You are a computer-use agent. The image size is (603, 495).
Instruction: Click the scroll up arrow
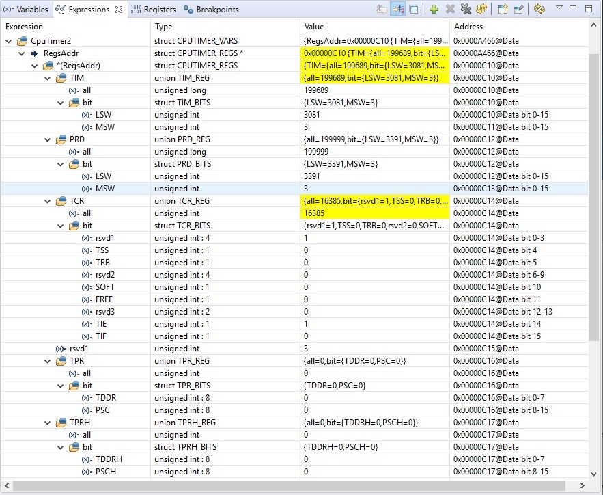593,25
